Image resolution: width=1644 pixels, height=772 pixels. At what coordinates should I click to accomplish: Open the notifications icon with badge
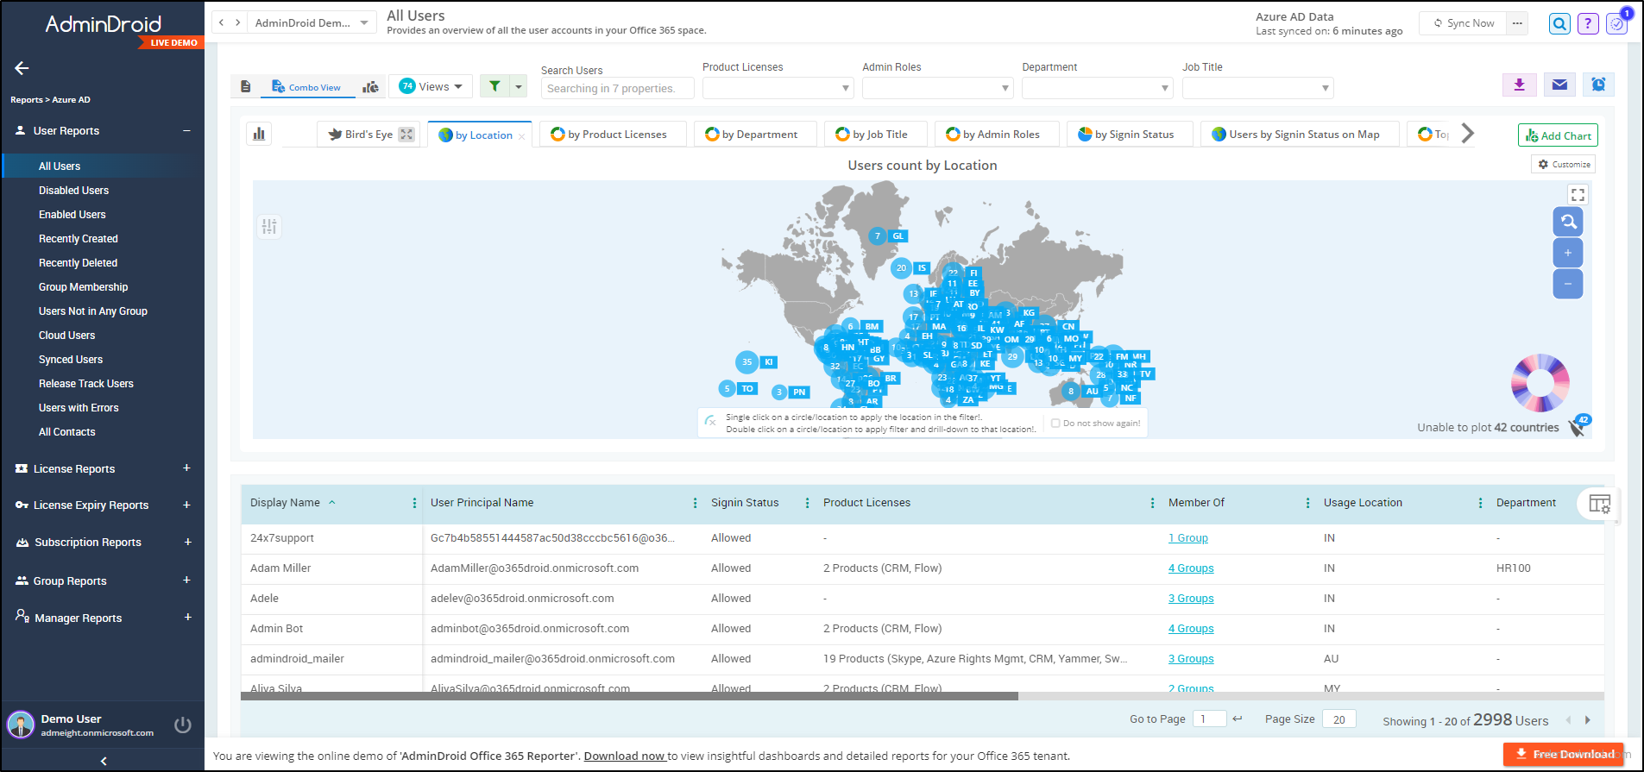[x=1616, y=24]
